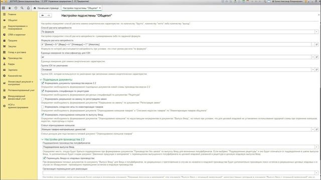Close the Настройки подсистемы "Общепит" tab
321x180 pixels.
point(100,8)
